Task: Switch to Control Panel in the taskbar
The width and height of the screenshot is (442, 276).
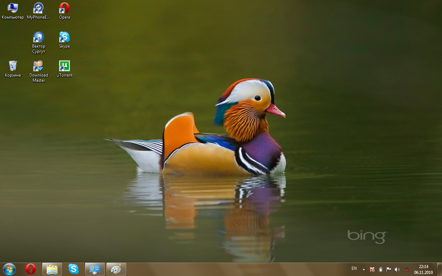Action: pyautogui.click(x=95, y=269)
